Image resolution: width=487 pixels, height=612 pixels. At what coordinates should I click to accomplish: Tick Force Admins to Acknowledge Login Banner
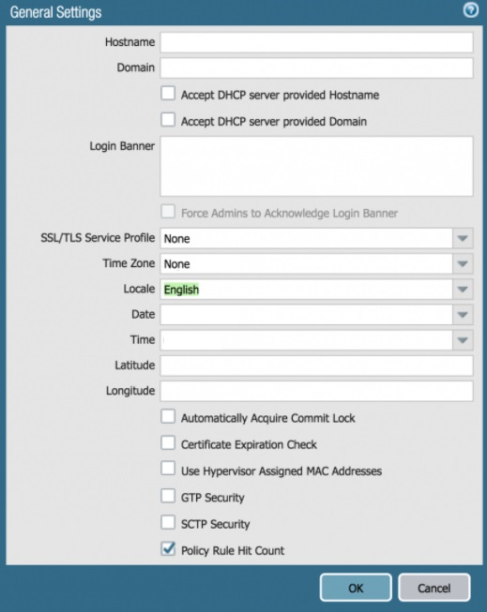pyautogui.click(x=168, y=212)
